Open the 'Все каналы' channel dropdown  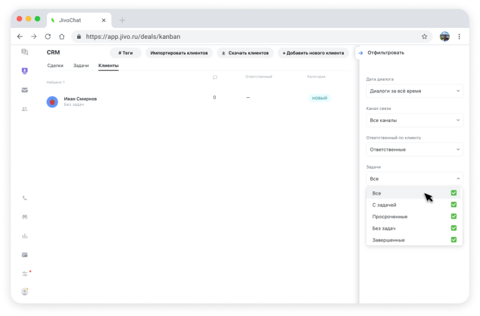pyautogui.click(x=414, y=120)
